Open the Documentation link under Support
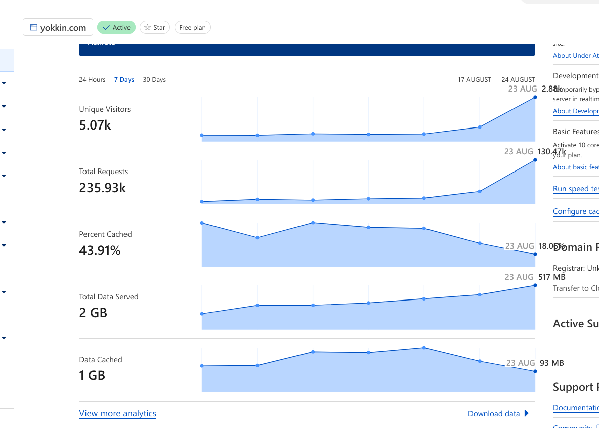The image size is (599, 428). pyautogui.click(x=576, y=408)
